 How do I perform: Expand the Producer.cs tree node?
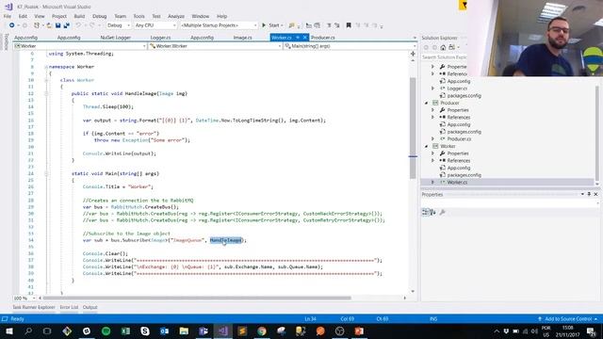(433, 138)
